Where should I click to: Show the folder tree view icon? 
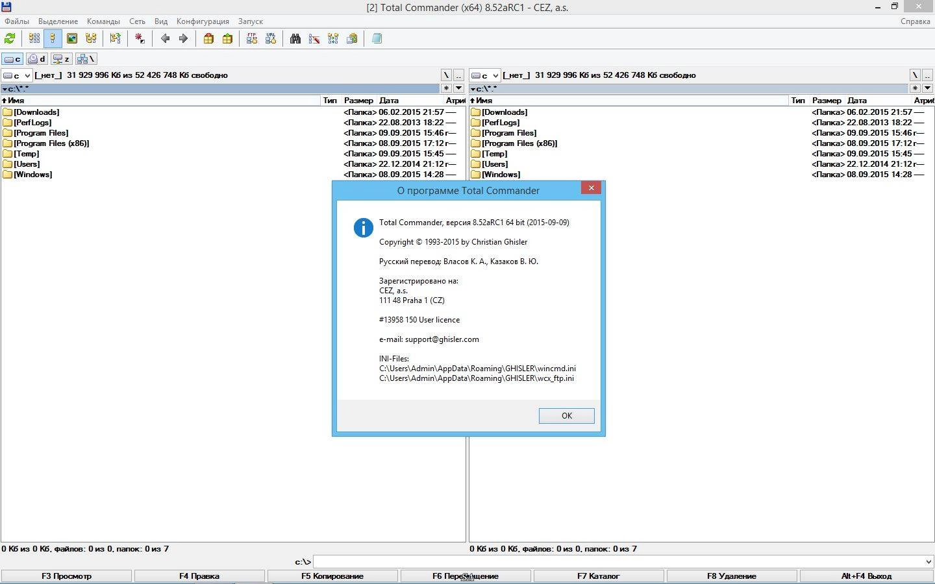tap(91, 39)
